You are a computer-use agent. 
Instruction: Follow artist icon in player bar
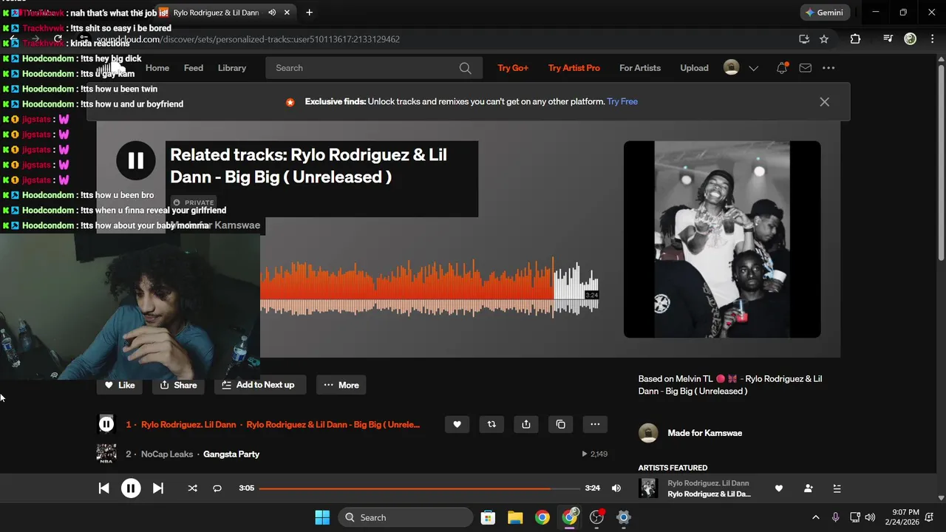pos(808,488)
